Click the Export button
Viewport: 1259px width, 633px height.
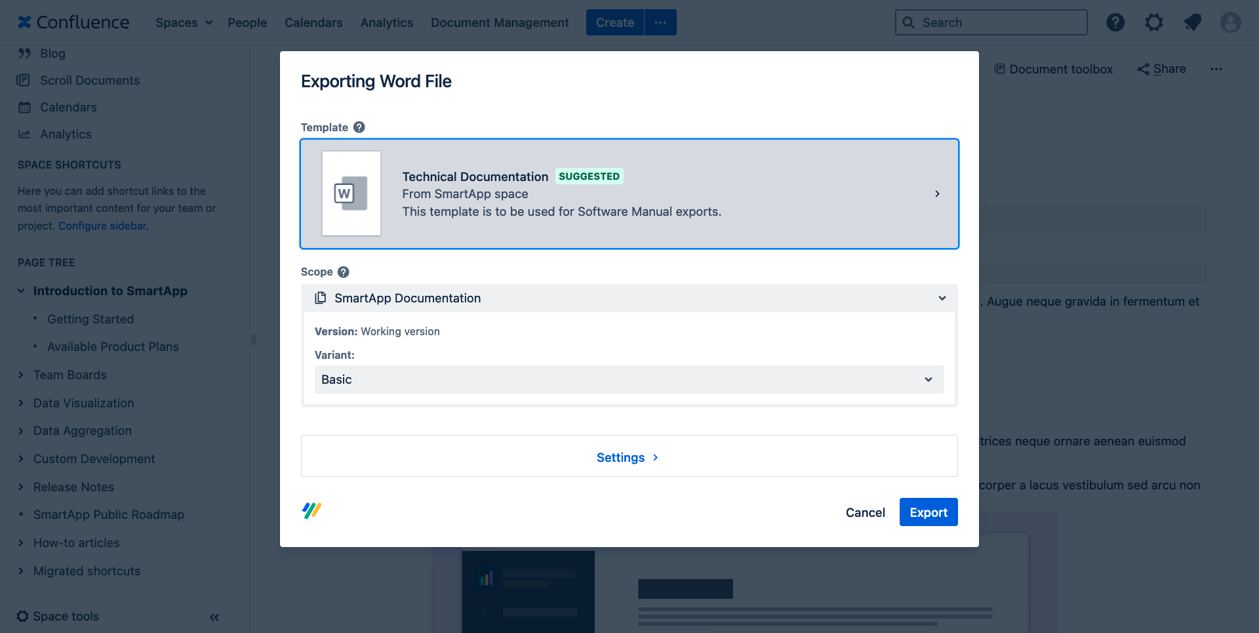928,512
